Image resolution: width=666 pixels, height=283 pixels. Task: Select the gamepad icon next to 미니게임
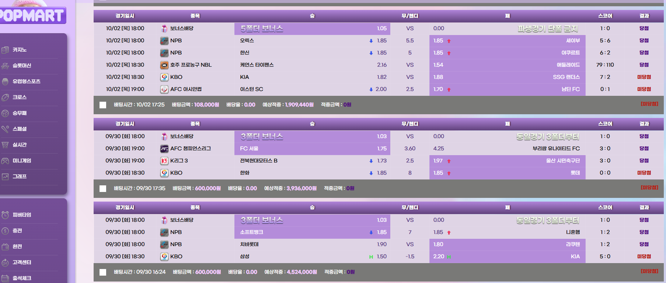click(5, 161)
